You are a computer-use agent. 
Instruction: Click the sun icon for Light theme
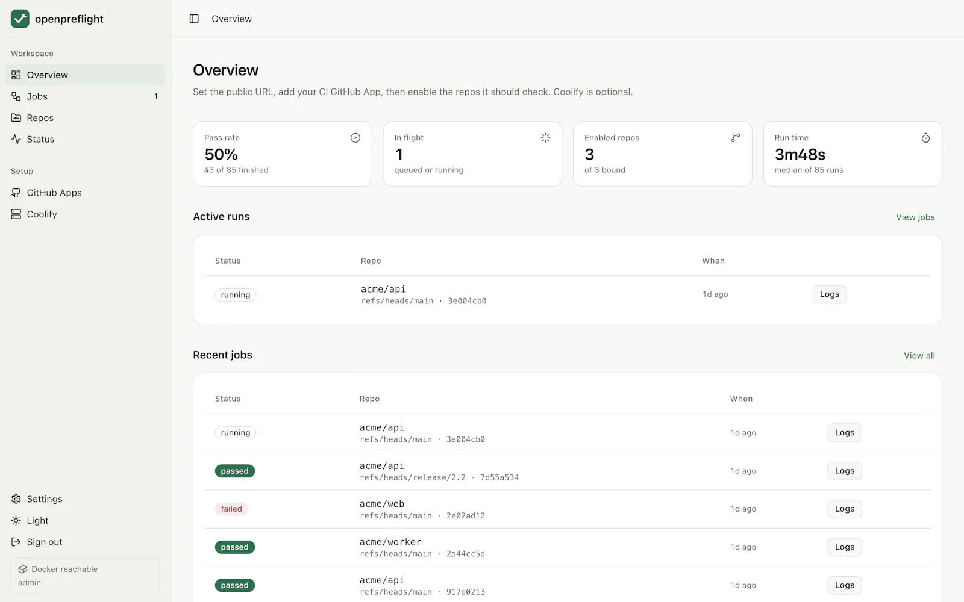16,521
